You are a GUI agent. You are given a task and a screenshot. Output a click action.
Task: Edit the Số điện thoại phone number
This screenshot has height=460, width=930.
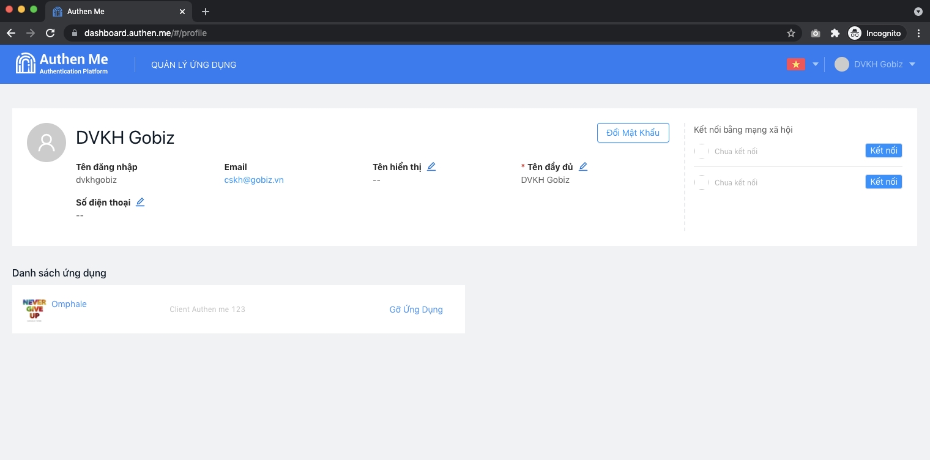coord(140,202)
